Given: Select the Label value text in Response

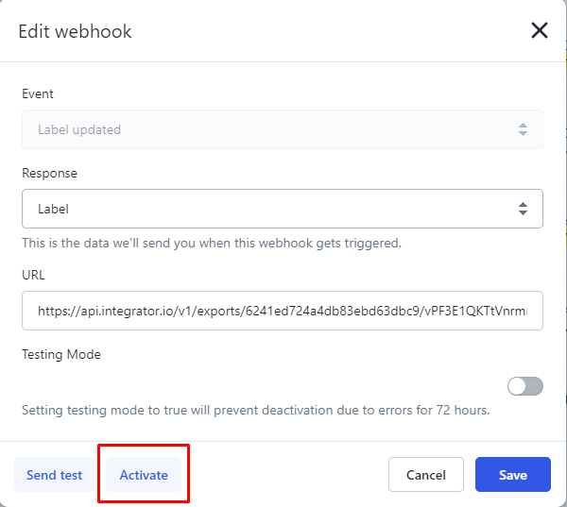Looking at the screenshot, I should (53, 209).
